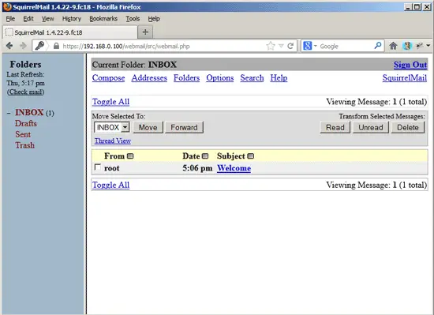Sort messages by Date column icon
This screenshot has height=315, width=434.
[205, 156]
